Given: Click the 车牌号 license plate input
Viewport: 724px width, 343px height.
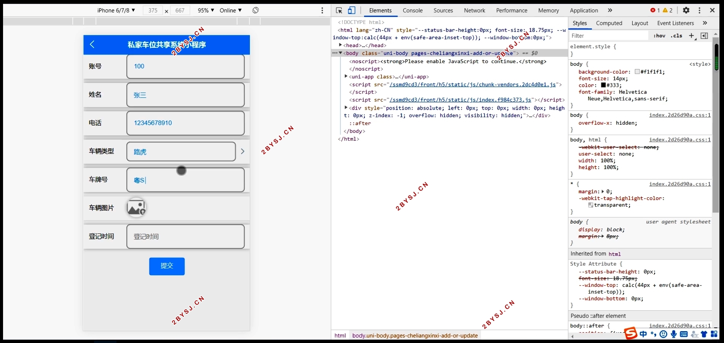Looking at the screenshot, I should click(x=185, y=180).
